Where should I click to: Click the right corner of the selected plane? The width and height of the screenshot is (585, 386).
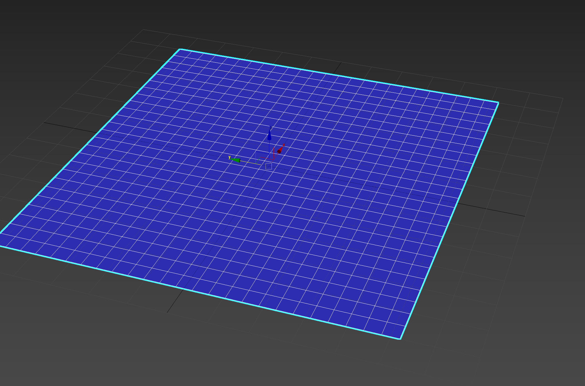pyautogui.click(x=498, y=103)
